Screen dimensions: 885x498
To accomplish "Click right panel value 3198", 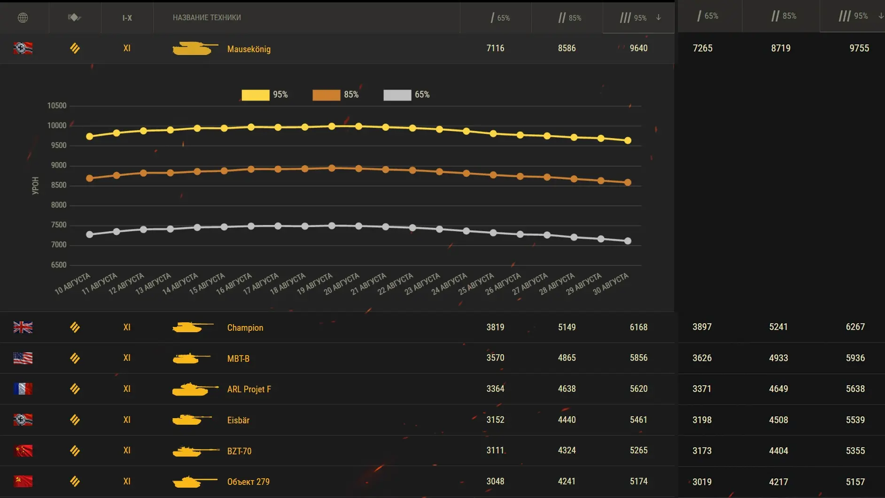I will 702,420.
